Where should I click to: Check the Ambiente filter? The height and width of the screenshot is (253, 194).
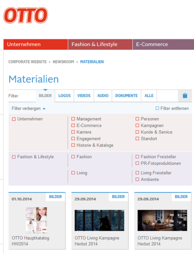pos(137,179)
